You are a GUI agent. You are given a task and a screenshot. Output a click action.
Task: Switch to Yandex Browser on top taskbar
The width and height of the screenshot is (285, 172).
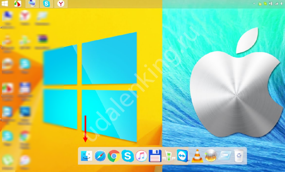(x=62, y=4)
